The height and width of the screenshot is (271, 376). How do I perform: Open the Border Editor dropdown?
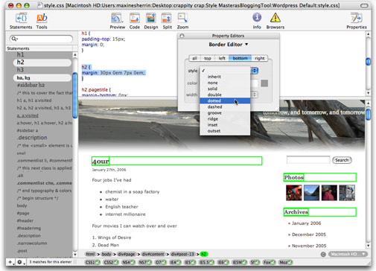click(x=229, y=45)
